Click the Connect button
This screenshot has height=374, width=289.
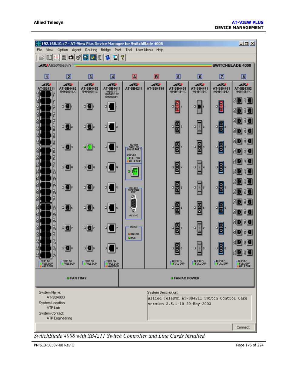point(243,327)
